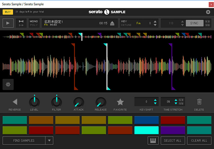Switch to POLY mode

[34, 25]
